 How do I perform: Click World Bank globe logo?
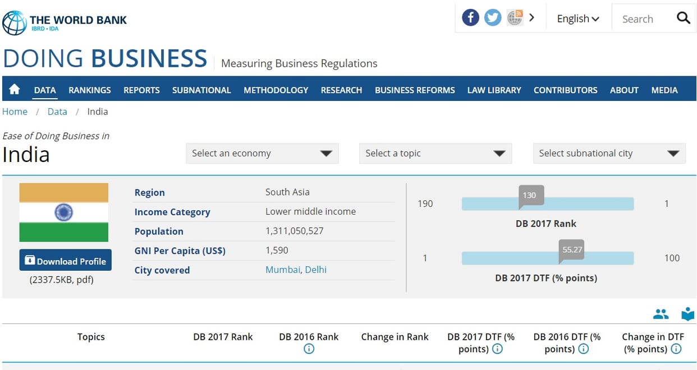coord(14,22)
